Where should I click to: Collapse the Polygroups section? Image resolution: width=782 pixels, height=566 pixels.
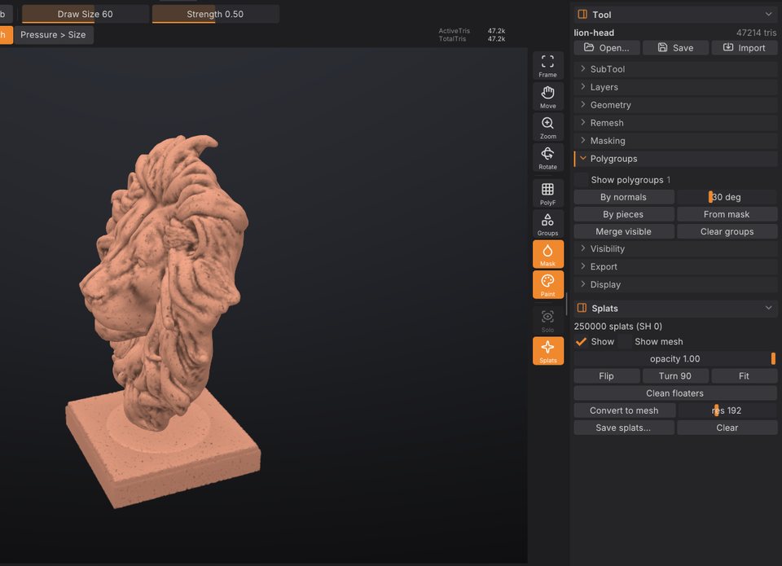point(675,159)
